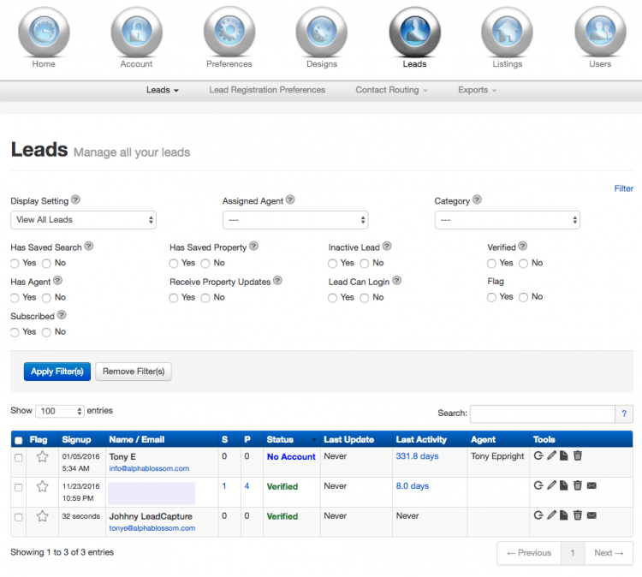Sort table by Signup column
The width and height of the screenshot is (642, 577).
coord(82,439)
